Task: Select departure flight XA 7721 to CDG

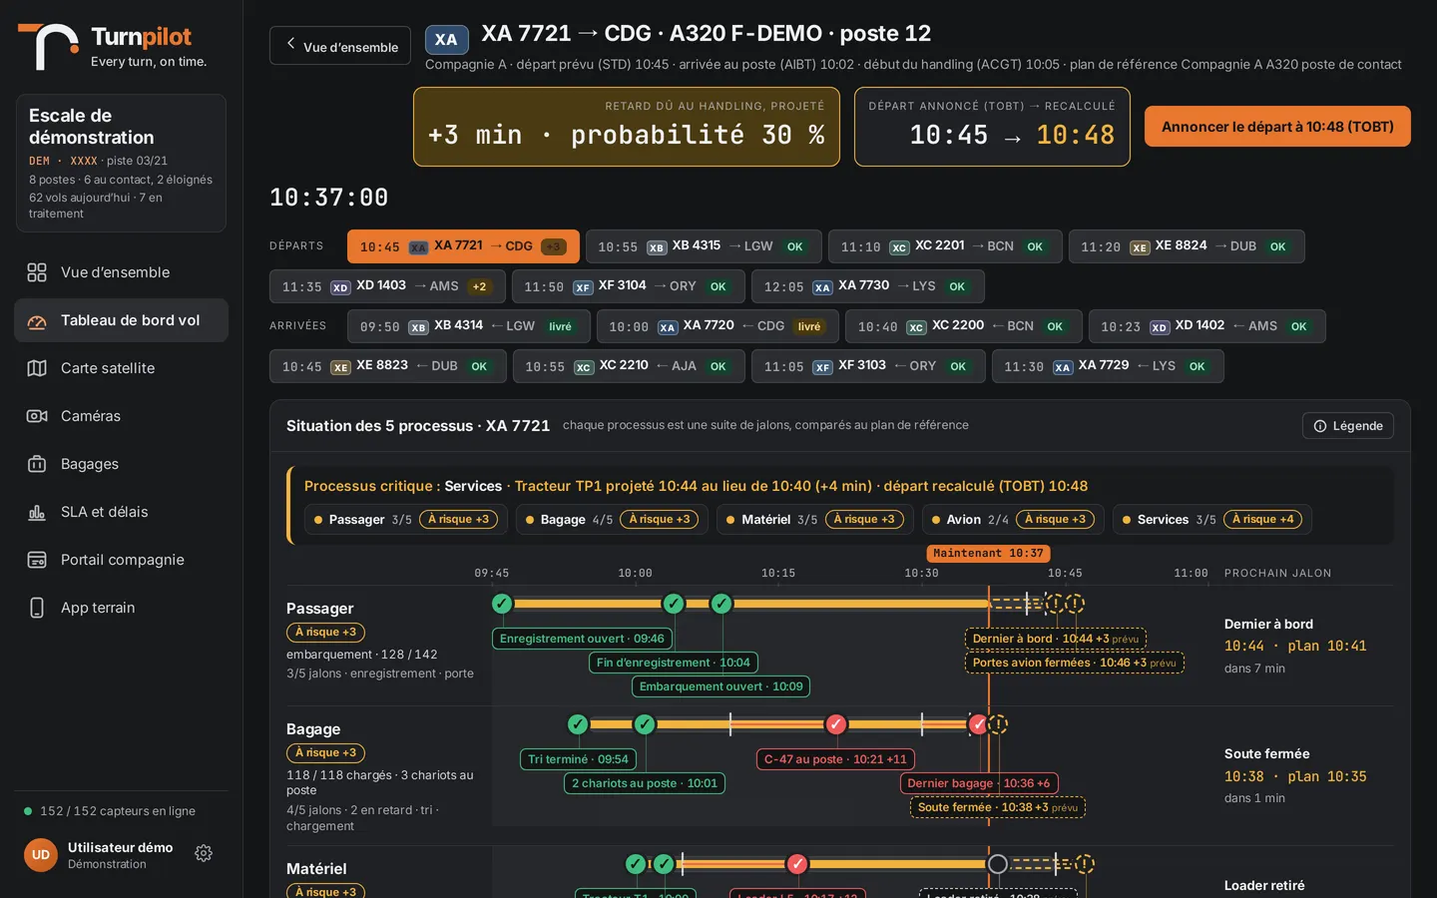Action: click(x=463, y=246)
